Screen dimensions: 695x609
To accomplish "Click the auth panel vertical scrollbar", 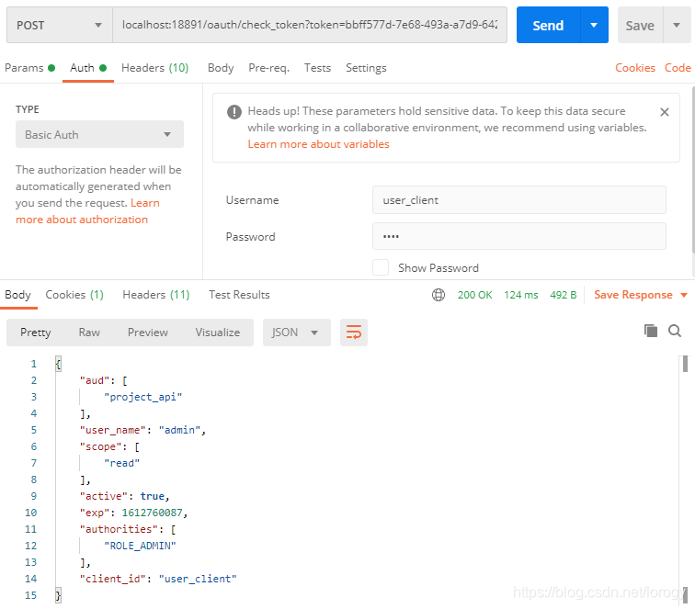I will click(693, 171).
